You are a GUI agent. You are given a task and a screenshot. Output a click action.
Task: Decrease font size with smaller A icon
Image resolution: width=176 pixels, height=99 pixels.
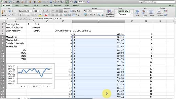pos(48,11)
